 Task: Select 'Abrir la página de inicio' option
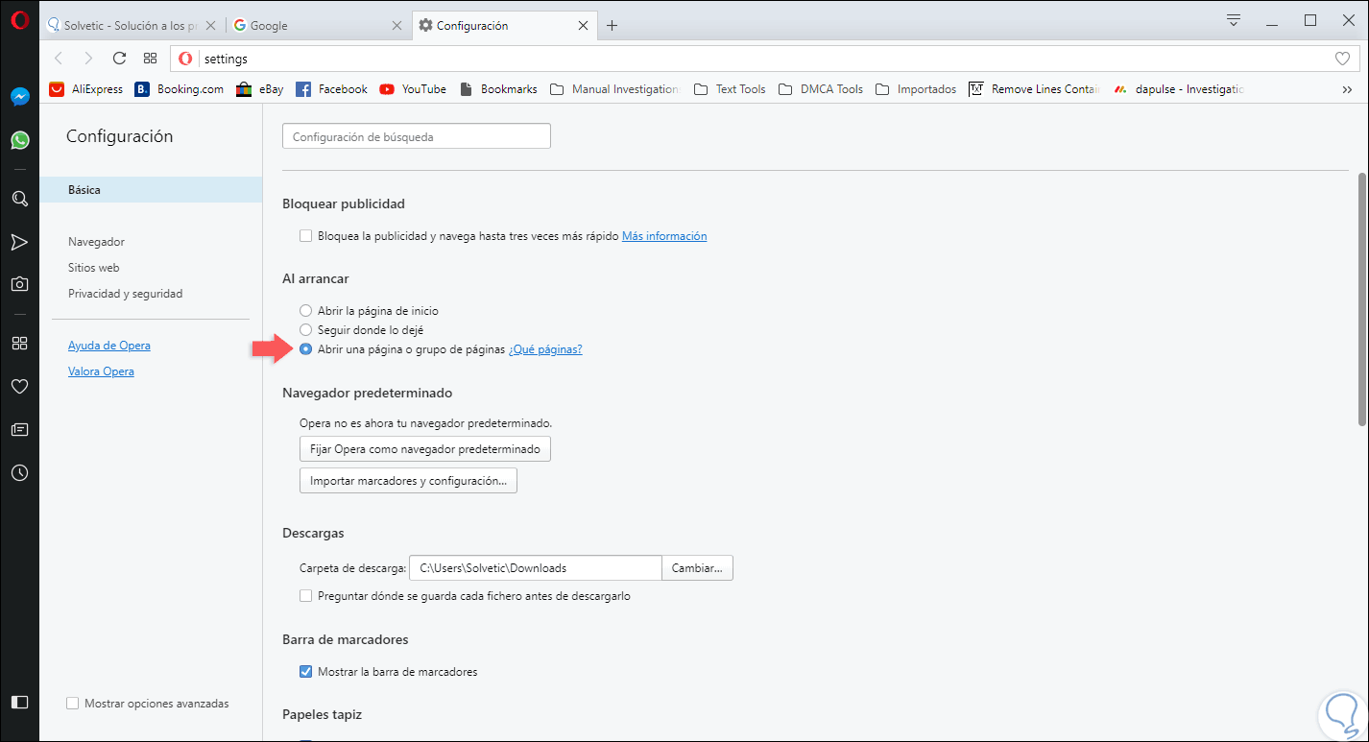point(306,311)
